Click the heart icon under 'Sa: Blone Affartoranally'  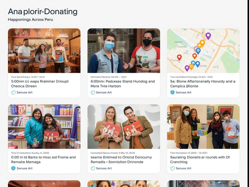pyautogui.click(x=173, y=92)
